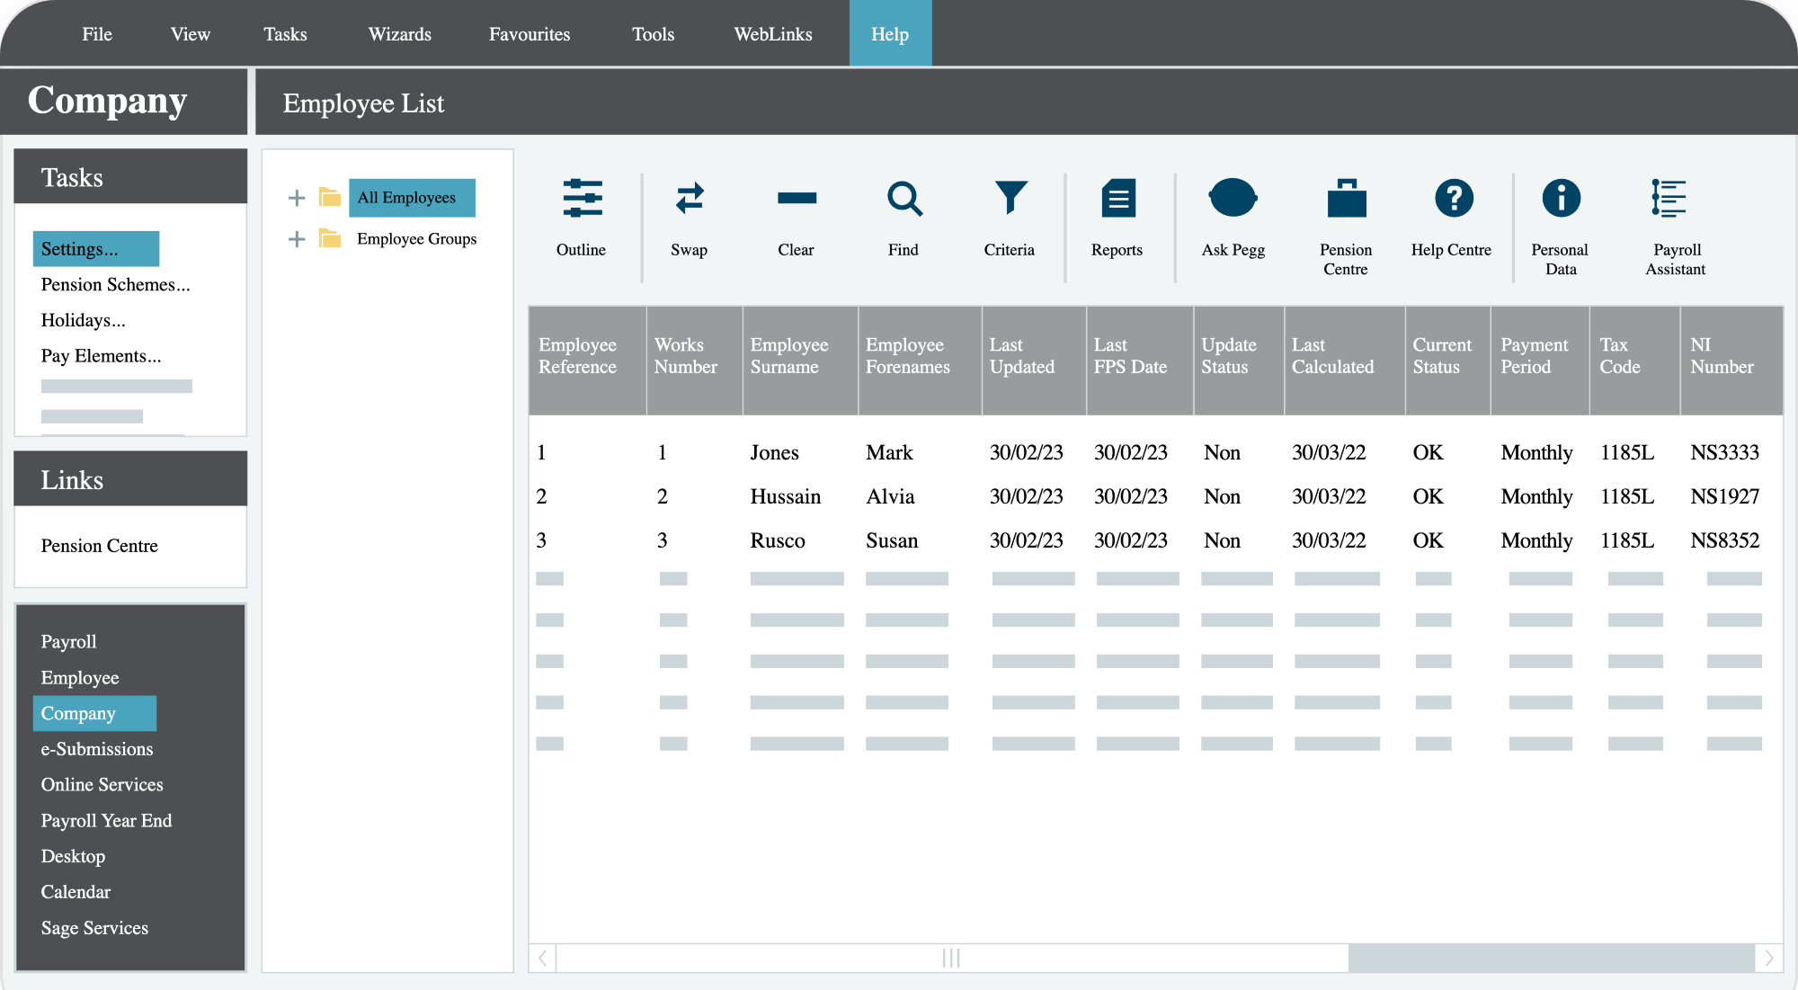Click the Help Centre question mark icon
This screenshot has height=990, width=1798.
1454,198
